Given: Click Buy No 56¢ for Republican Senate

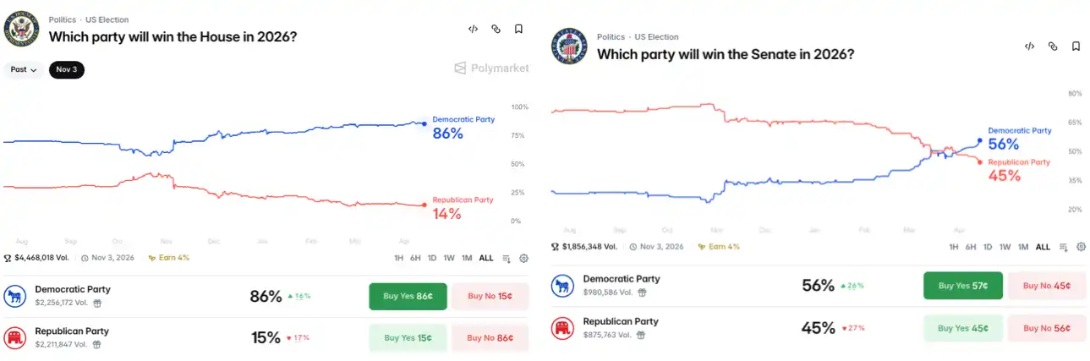Looking at the screenshot, I should tap(1047, 328).
